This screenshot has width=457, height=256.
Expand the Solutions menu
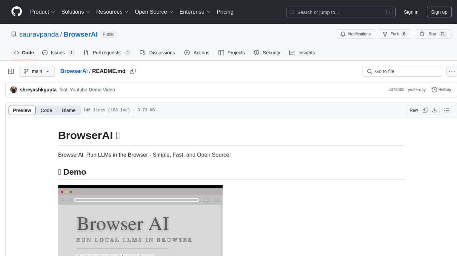pyautogui.click(x=76, y=12)
